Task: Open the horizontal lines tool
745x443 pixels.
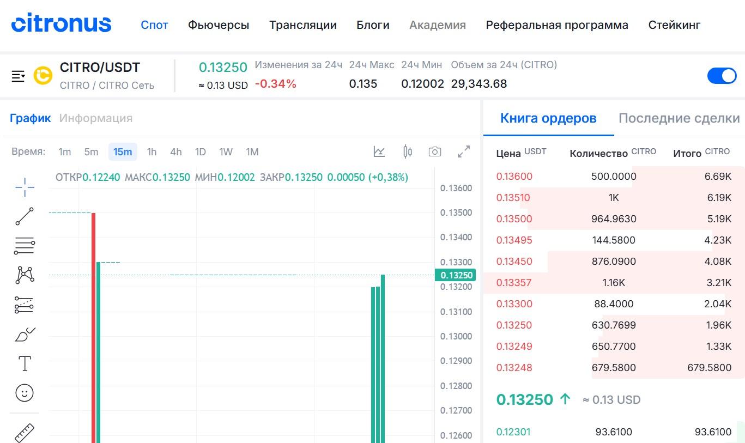Action: [23, 245]
